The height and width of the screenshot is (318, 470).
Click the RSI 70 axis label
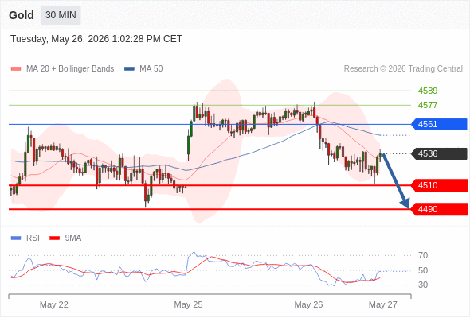pyautogui.click(x=423, y=255)
